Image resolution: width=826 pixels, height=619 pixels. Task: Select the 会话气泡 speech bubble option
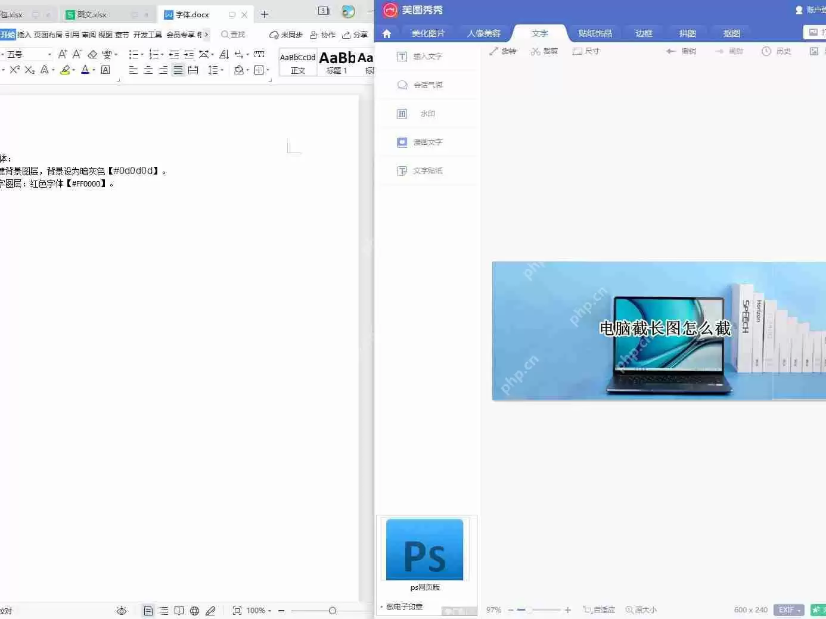click(x=427, y=85)
